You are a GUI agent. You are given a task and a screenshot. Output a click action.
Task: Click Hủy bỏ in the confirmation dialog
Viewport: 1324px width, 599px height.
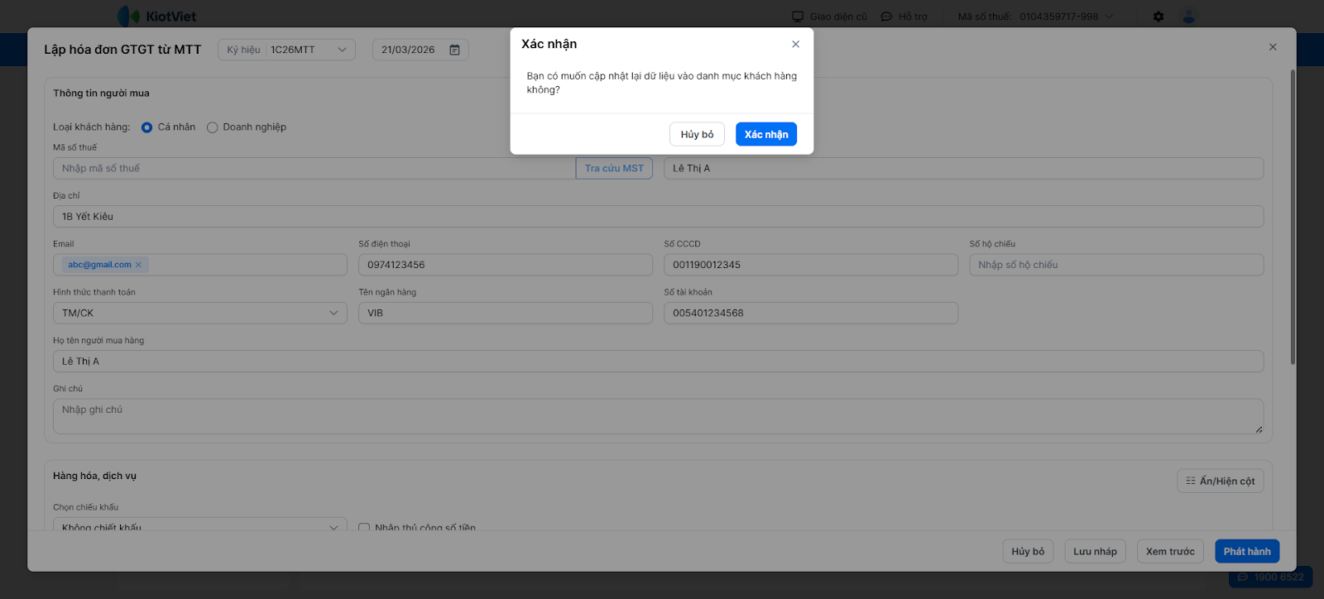point(697,135)
